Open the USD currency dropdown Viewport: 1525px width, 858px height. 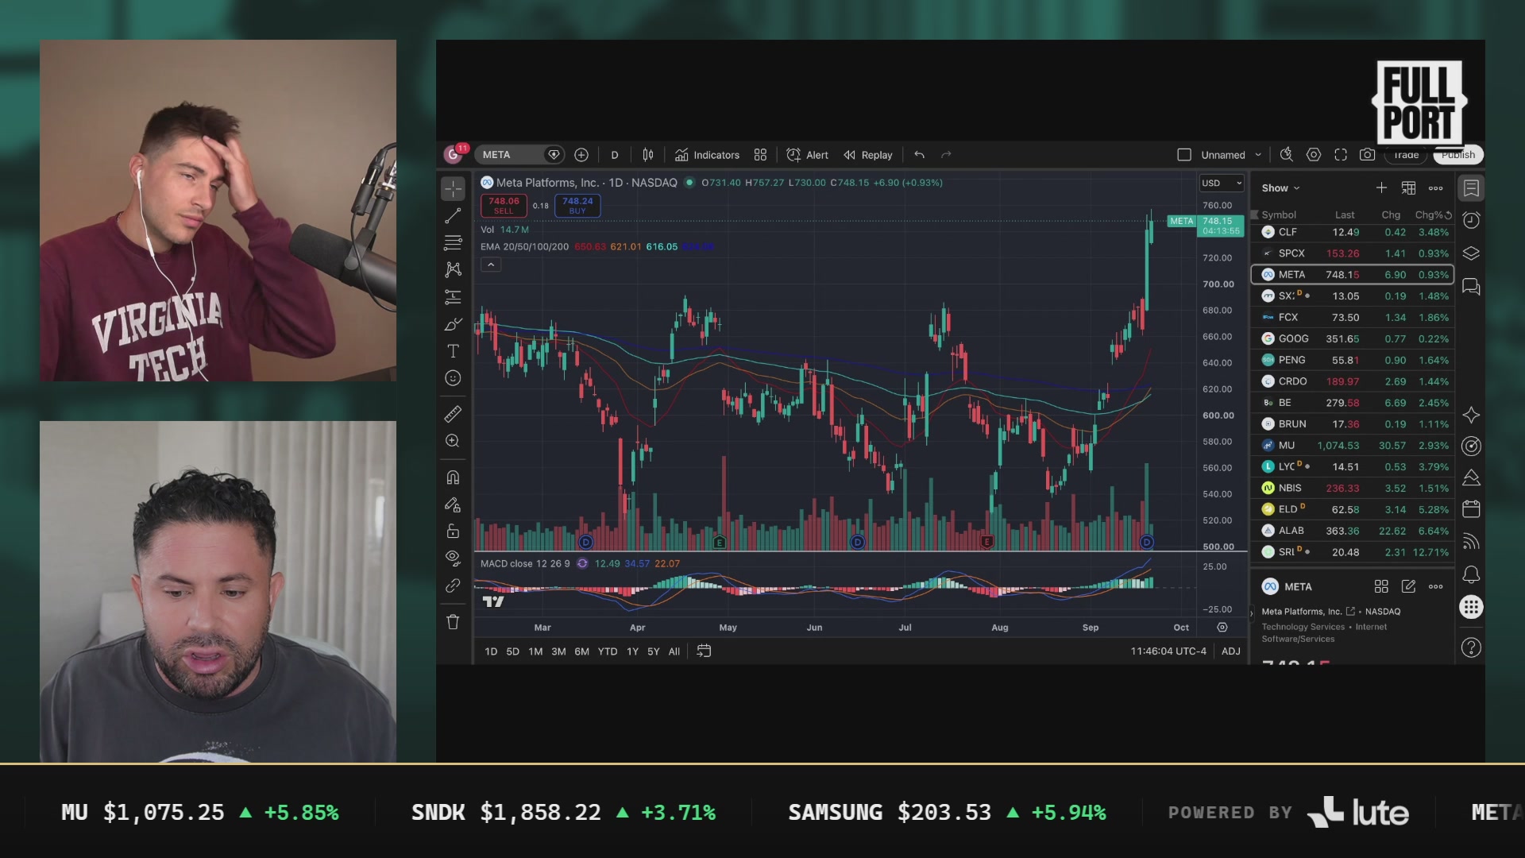[x=1222, y=184]
